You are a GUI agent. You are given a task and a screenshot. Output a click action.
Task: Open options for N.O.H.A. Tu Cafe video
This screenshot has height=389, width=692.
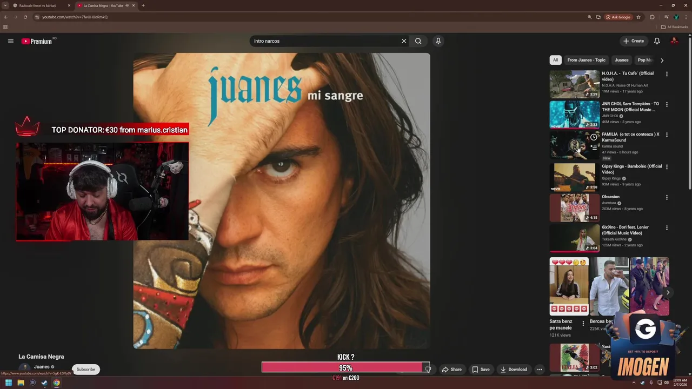pos(667,74)
